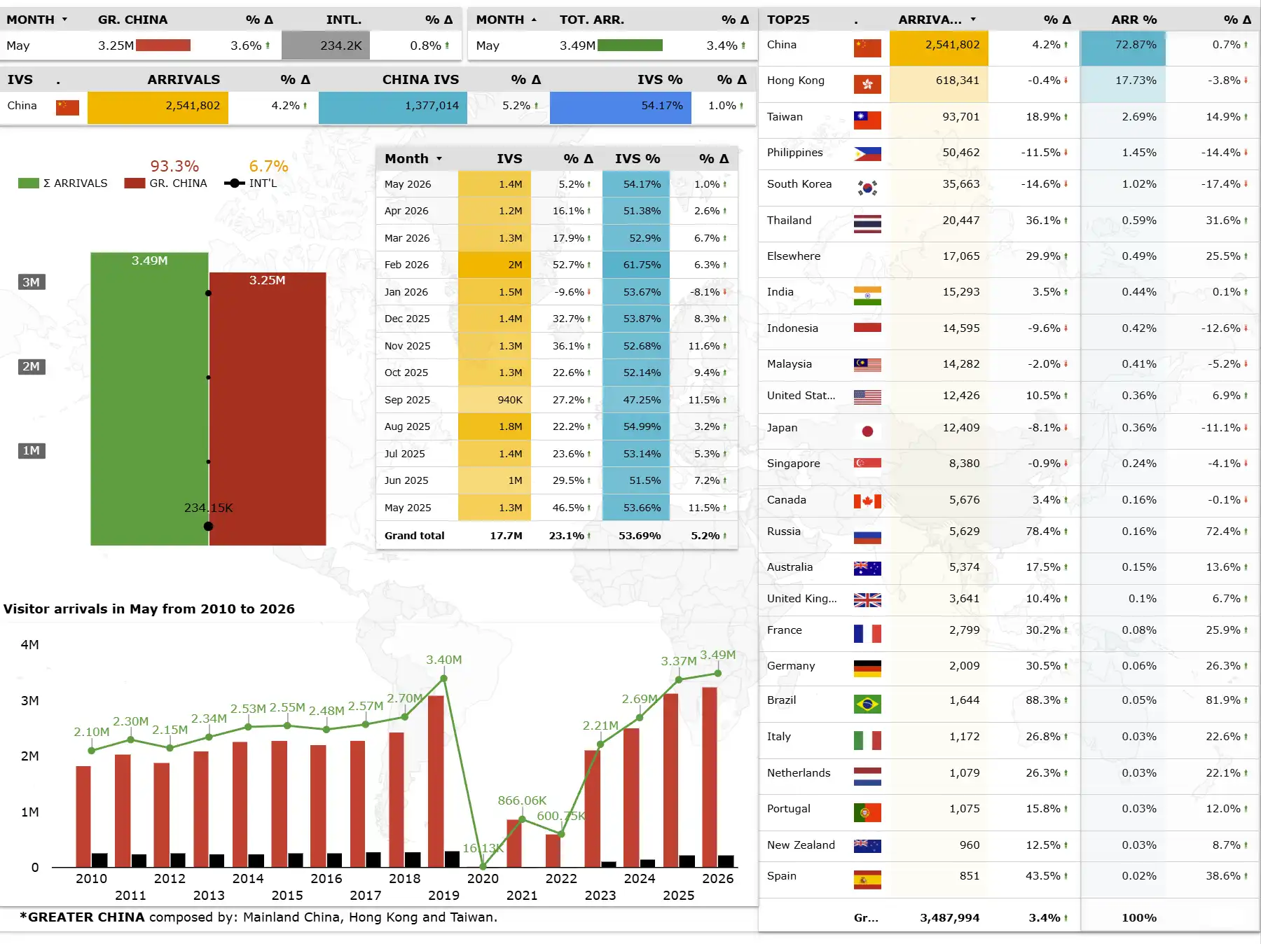Click the Portugal flag icon
The width and height of the screenshot is (1261, 944).
tap(867, 812)
